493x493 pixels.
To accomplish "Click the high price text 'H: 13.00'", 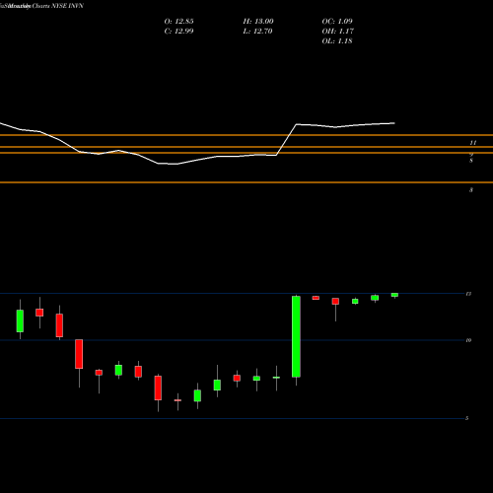I will click(x=258, y=22).
